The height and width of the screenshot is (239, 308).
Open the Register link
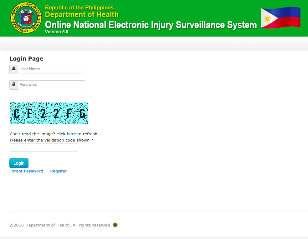tap(59, 171)
